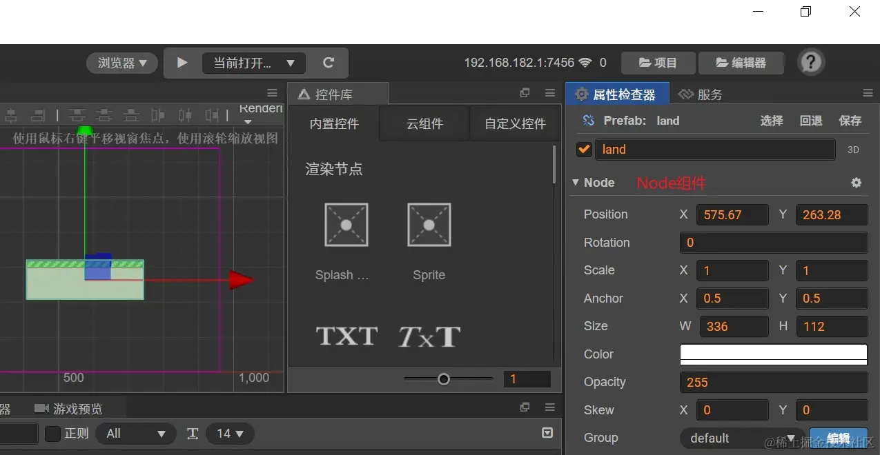Click the Rotation value field
This screenshot has width=880, height=455.
point(774,243)
